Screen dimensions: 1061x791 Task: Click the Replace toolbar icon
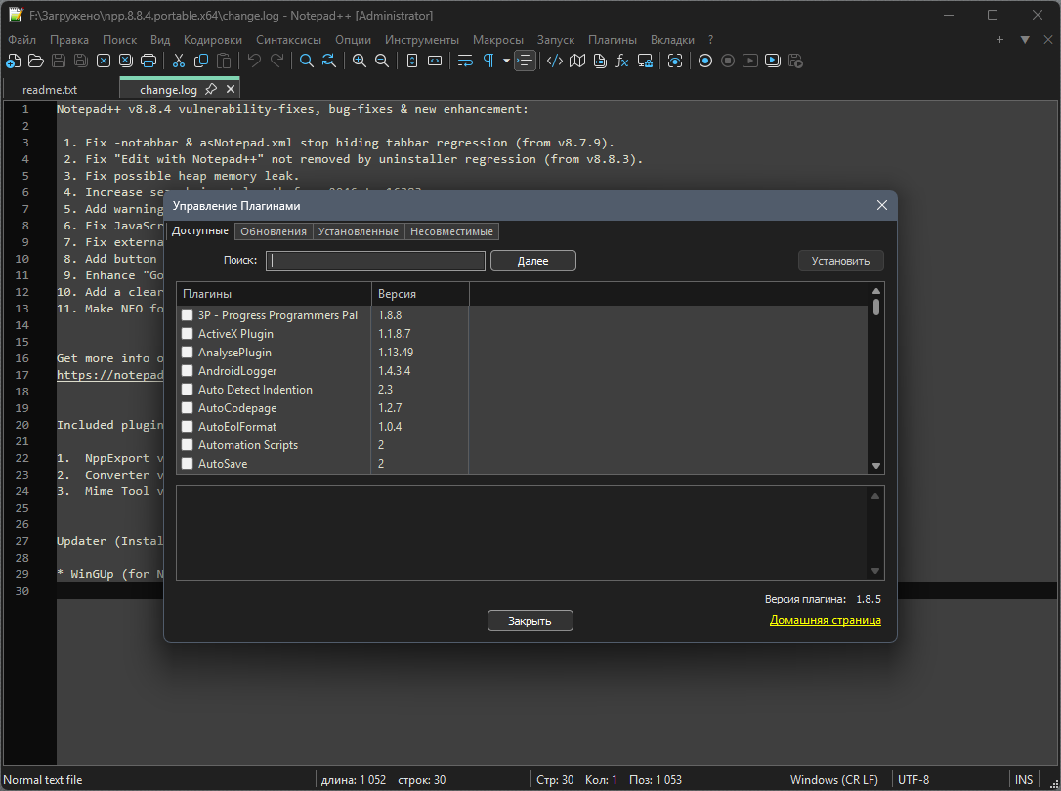coord(329,61)
